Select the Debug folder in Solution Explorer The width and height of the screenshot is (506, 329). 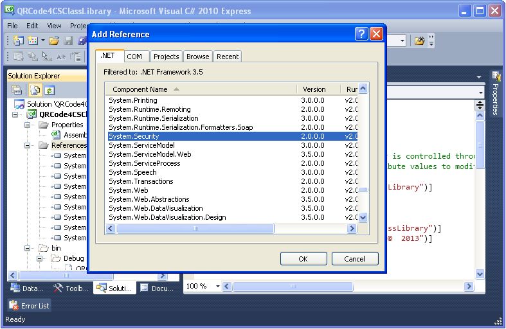[x=73, y=258]
